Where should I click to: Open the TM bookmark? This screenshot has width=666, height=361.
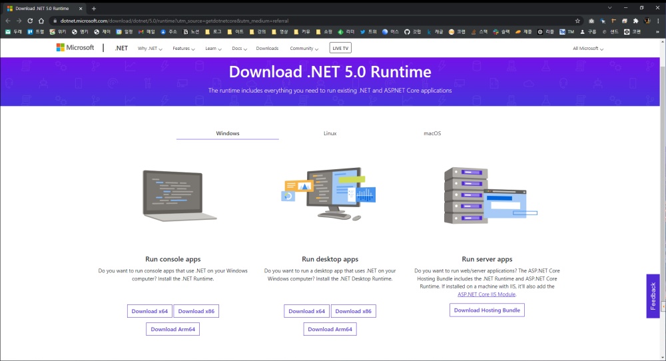[567, 32]
